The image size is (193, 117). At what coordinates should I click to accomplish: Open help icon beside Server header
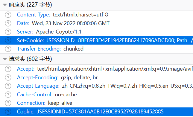[x=8, y=32]
